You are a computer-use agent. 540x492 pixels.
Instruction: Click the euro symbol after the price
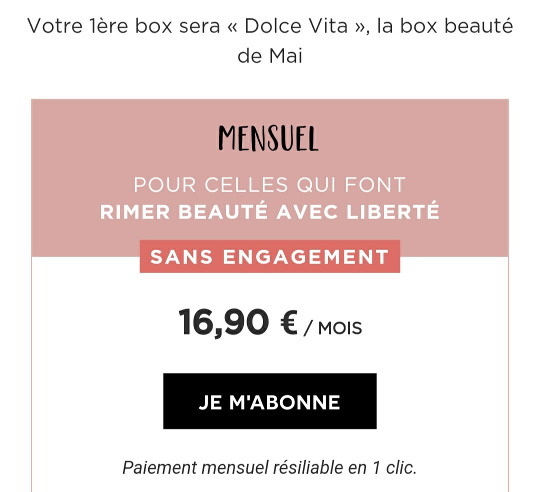click(x=288, y=323)
